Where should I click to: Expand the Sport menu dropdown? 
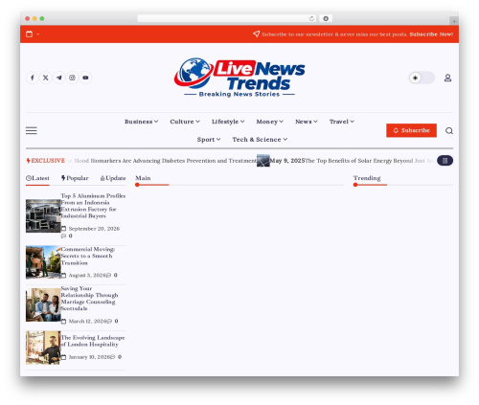209,140
